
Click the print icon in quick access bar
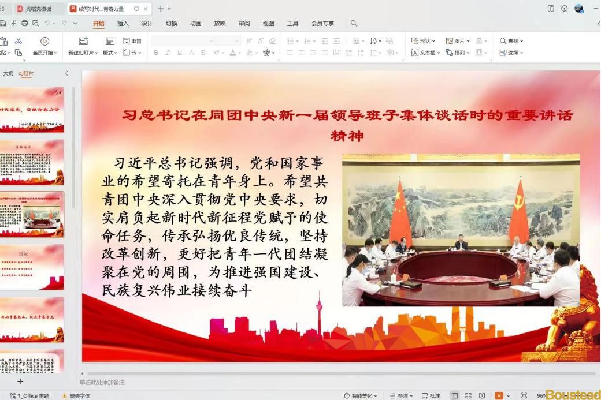click(x=24, y=23)
